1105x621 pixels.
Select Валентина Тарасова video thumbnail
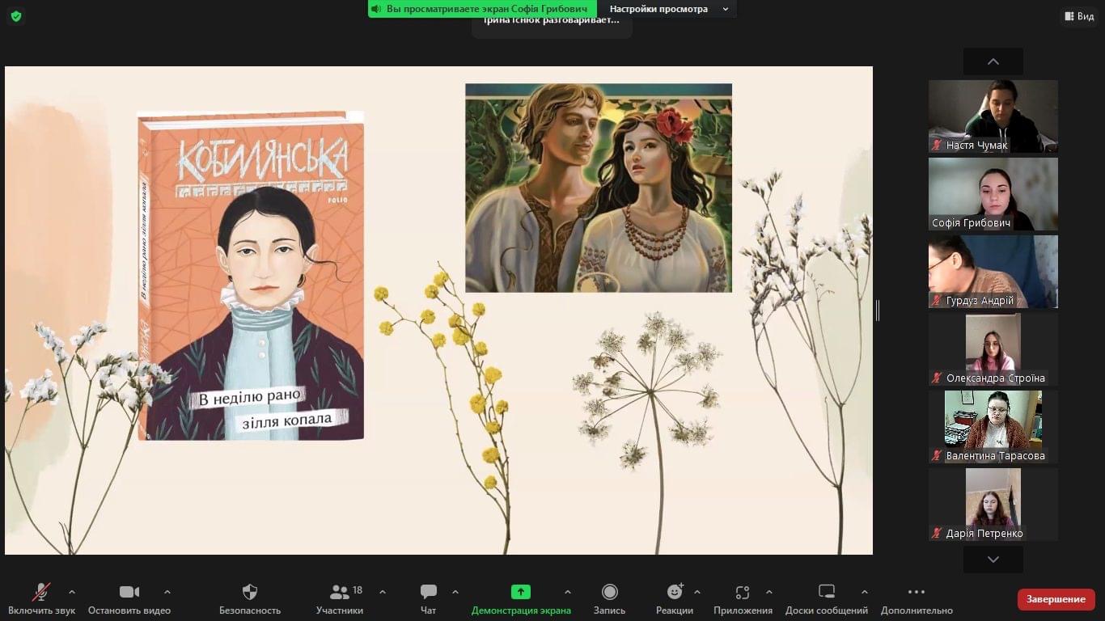tap(993, 427)
